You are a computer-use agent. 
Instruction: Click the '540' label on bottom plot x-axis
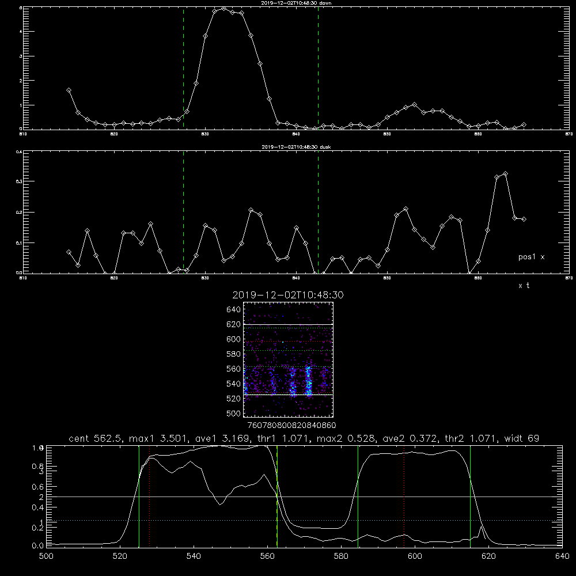pyautogui.click(x=194, y=556)
